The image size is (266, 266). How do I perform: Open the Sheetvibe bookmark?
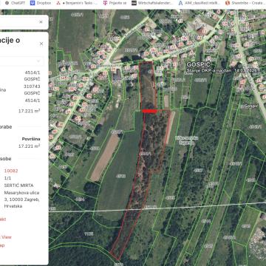point(245,3)
